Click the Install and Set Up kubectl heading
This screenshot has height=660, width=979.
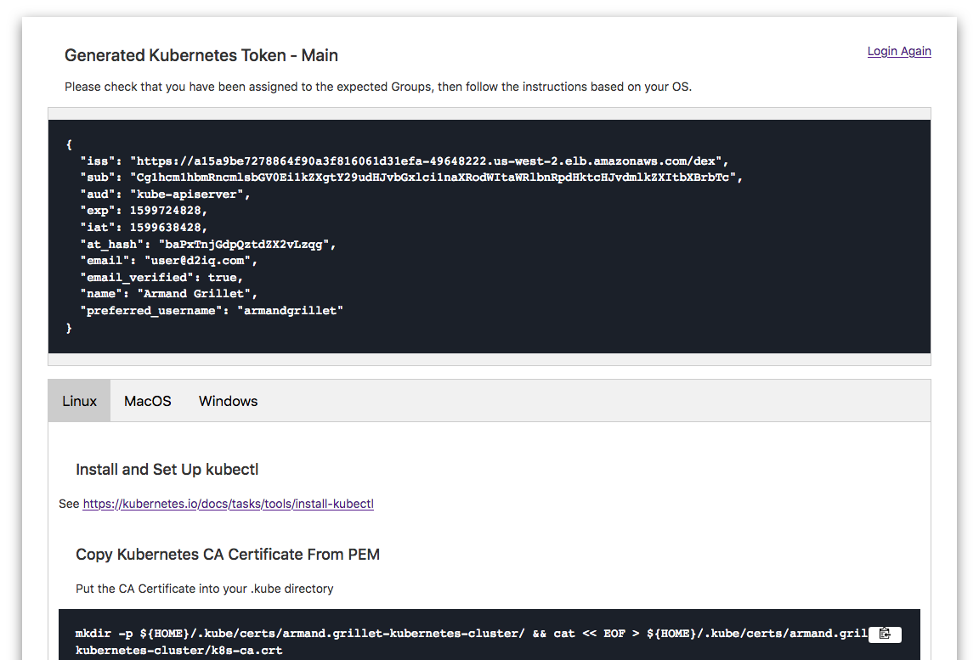(x=167, y=470)
